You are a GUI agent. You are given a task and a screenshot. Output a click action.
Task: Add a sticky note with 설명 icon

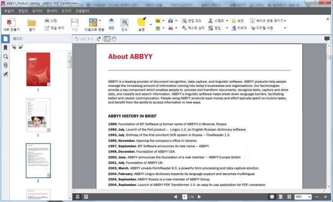coord(142,22)
